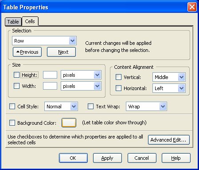
Task: Open the Width units pixels dropdown
Action: (x=81, y=86)
